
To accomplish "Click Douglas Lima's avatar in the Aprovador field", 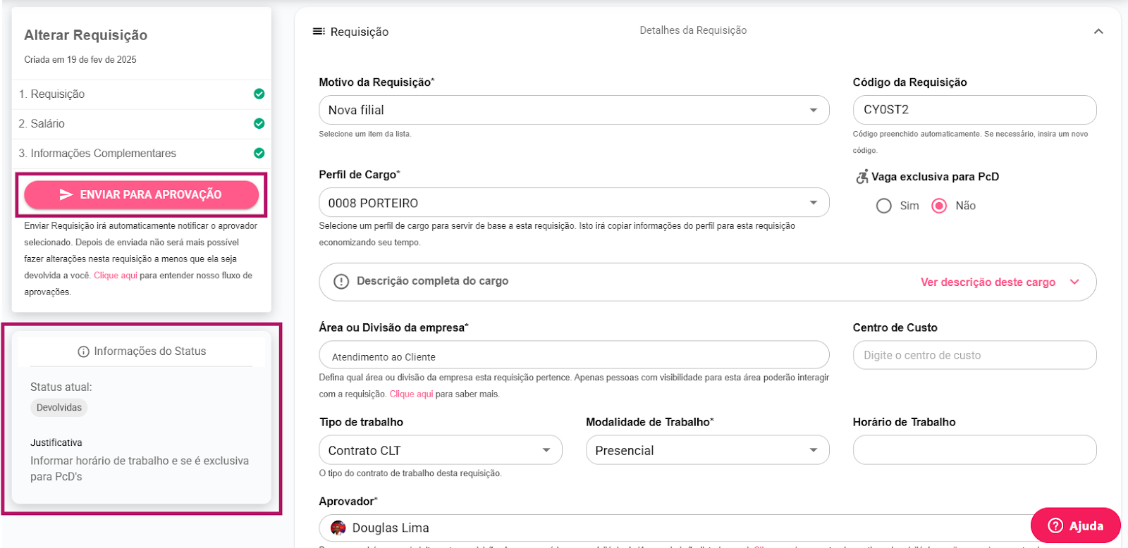I will [x=338, y=528].
